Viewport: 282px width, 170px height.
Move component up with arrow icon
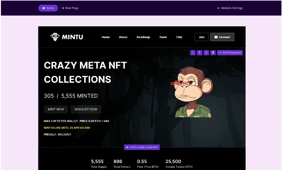(x=199, y=53)
